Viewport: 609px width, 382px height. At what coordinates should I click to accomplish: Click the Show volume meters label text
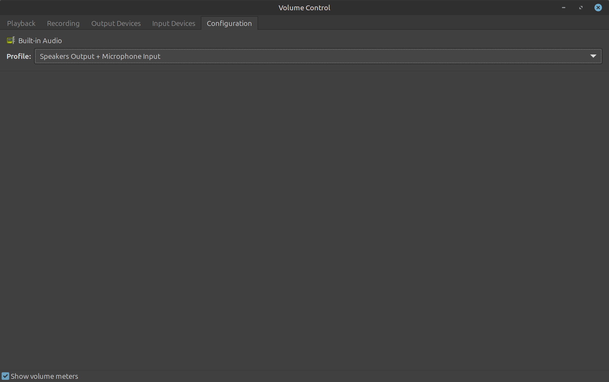[44, 376]
